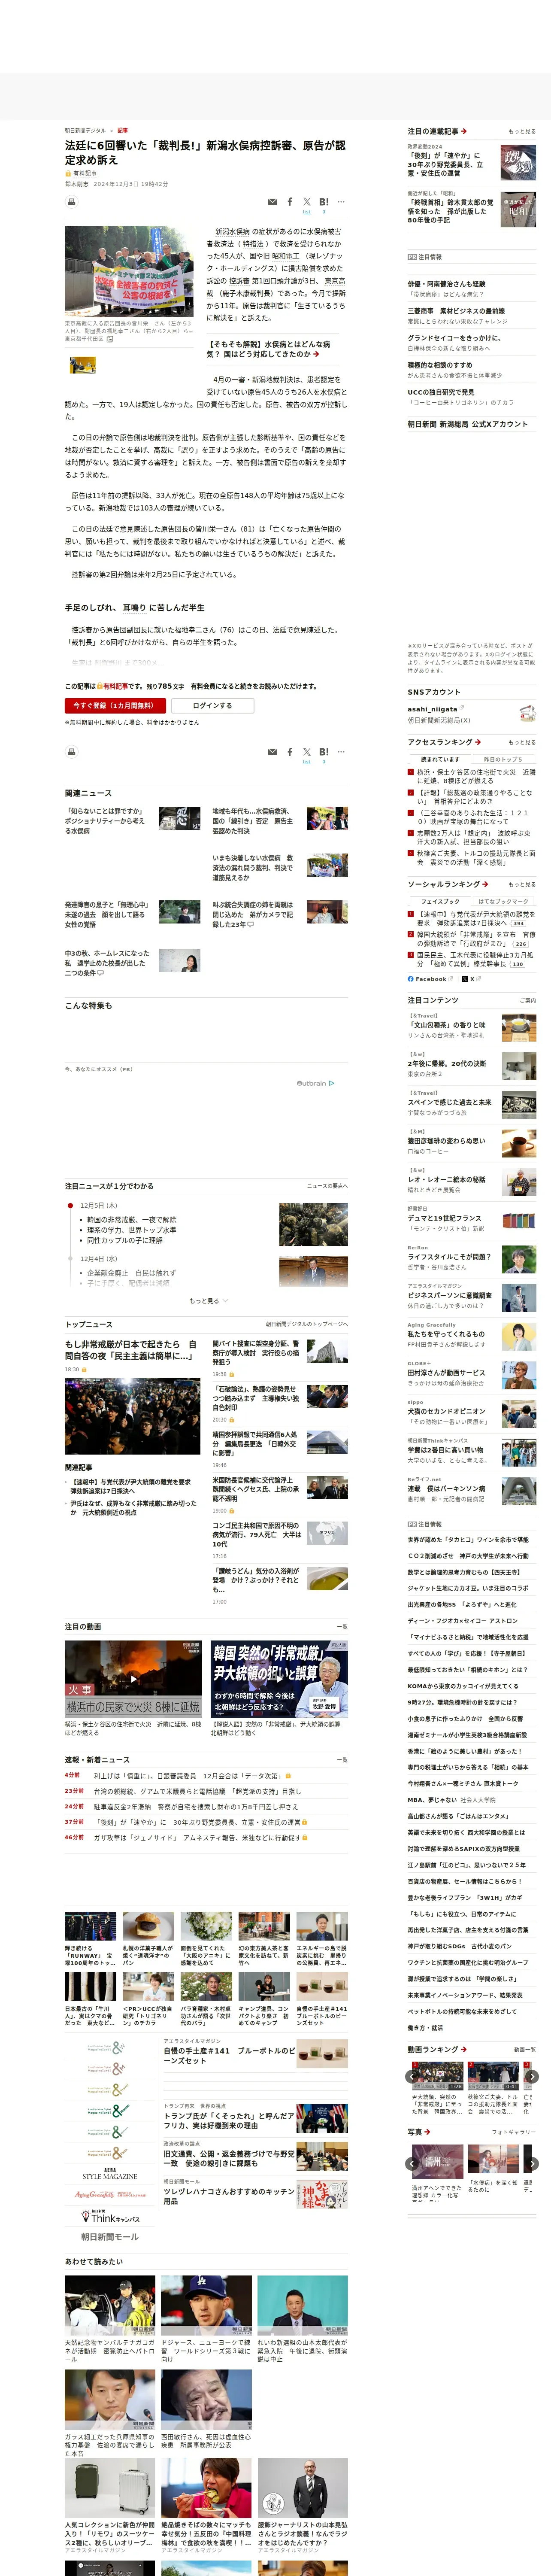
Task: Click bottom Facebook share icon below paywall
Action: pos(290,752)
